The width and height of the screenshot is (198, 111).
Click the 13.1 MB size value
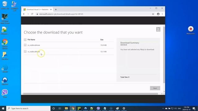[103, 51]
